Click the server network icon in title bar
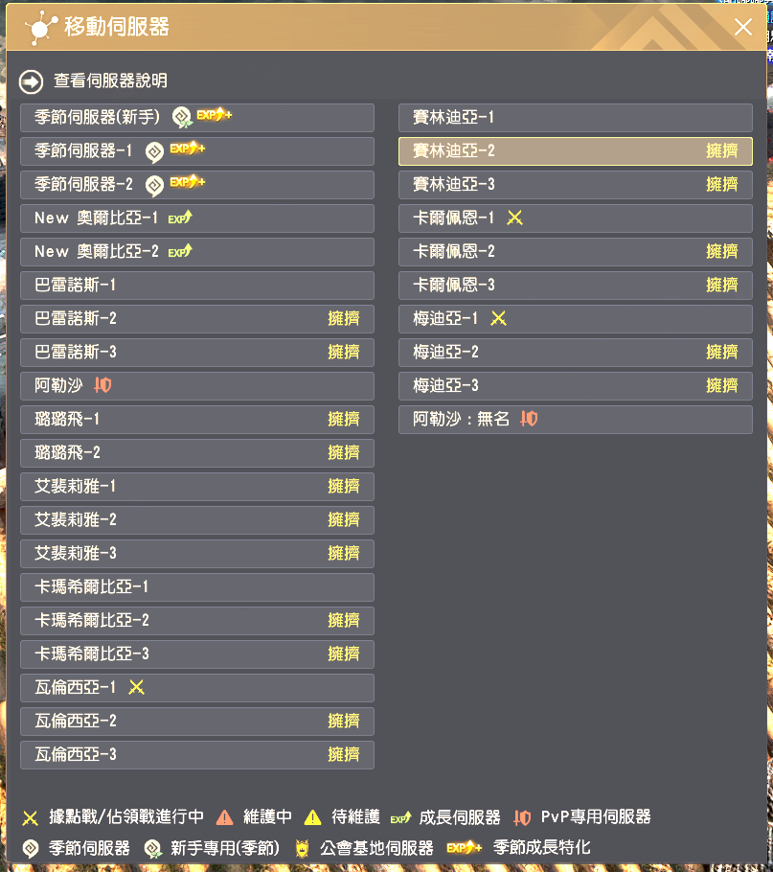Image resolution: width=773 pixels, height=872 pixels. 41,29
